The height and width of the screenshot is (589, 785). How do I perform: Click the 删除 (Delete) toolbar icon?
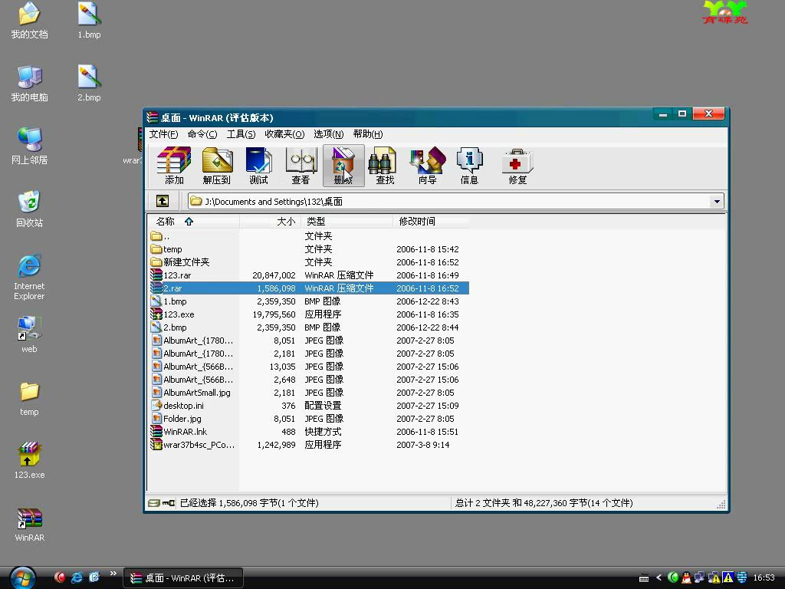coord(343,166)
